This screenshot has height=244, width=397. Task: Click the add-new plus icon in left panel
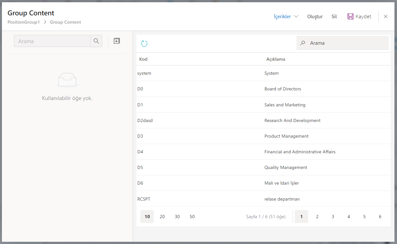tap(117, 41)
